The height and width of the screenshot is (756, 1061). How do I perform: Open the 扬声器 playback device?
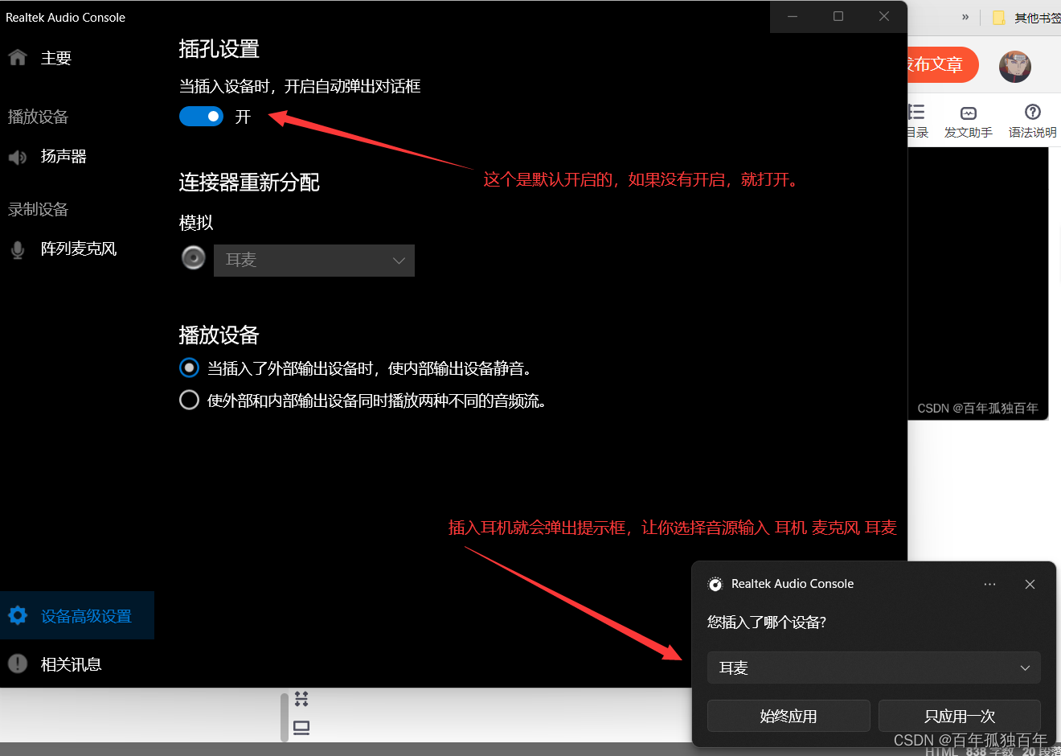click(63, 156)
